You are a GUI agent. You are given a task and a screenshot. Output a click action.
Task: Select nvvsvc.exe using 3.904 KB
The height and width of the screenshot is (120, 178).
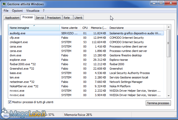click(86, 95)
